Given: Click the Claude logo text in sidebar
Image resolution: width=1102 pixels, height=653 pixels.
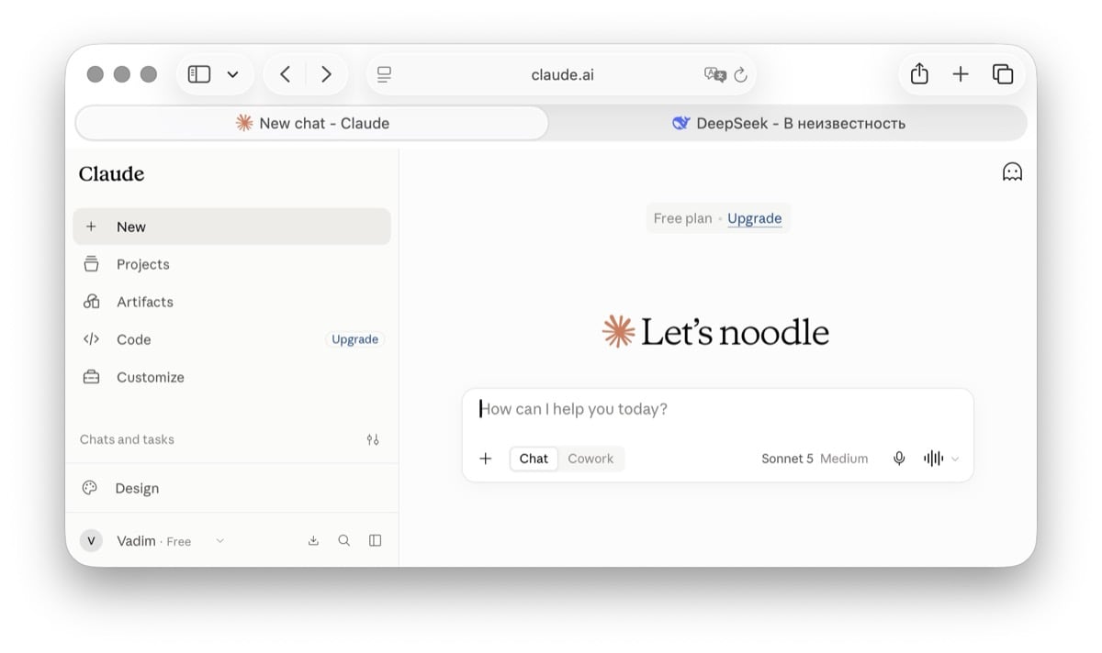Looking at the screenshot, I should coord(111,174).
